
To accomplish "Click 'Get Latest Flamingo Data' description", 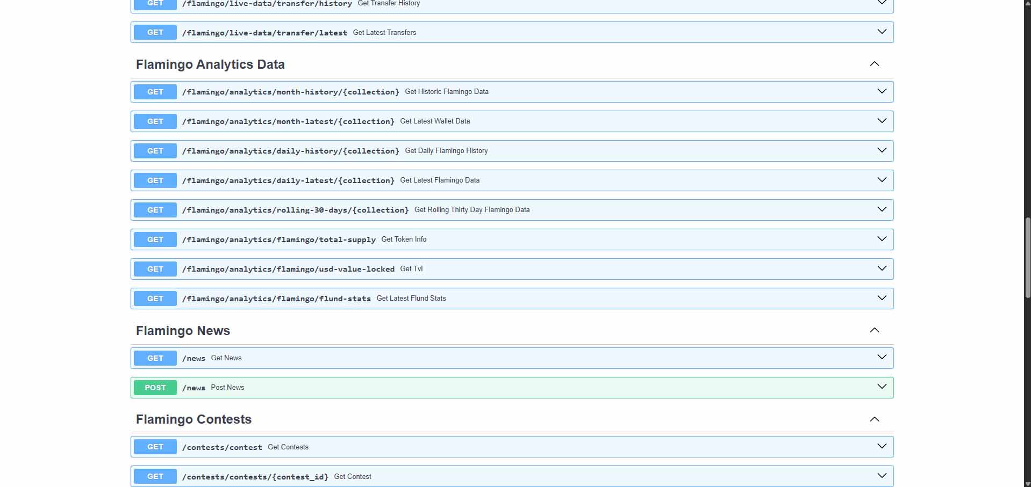I will [440, 180].
